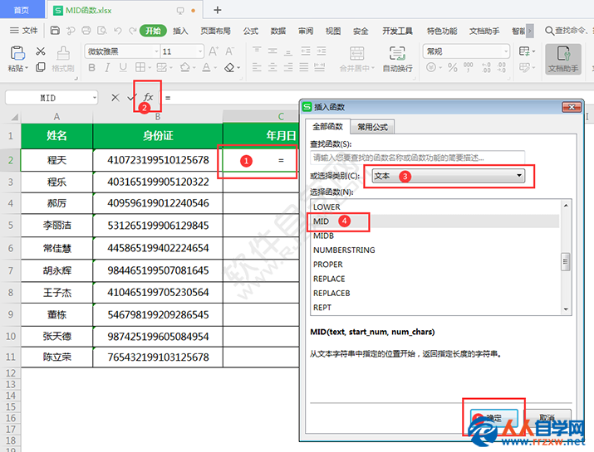Decrease font size with smaller A icon
The image size is (594, 452).
click(229, 51)
